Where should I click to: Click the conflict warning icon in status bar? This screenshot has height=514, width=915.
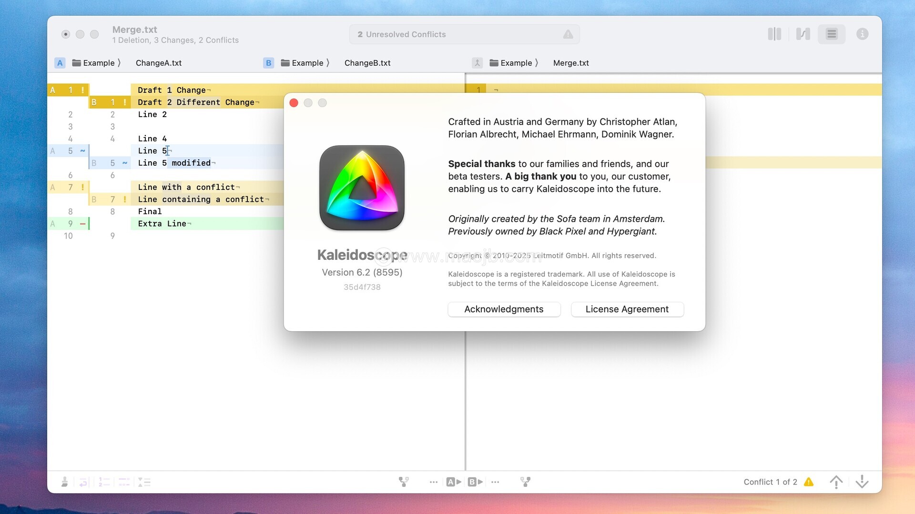(x=809, y=482)
